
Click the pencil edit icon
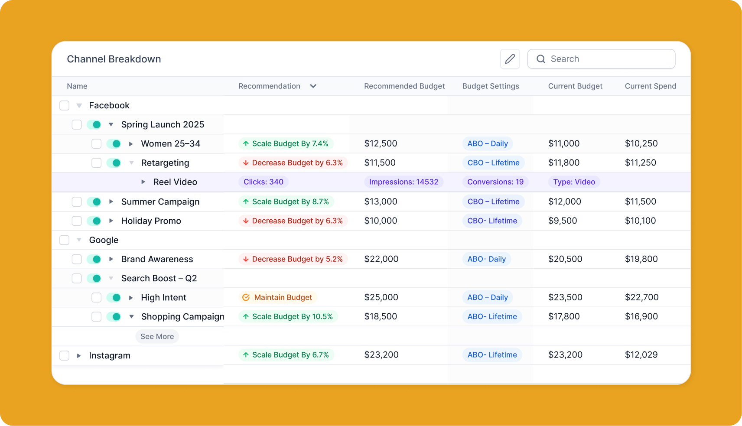[510, 59]
